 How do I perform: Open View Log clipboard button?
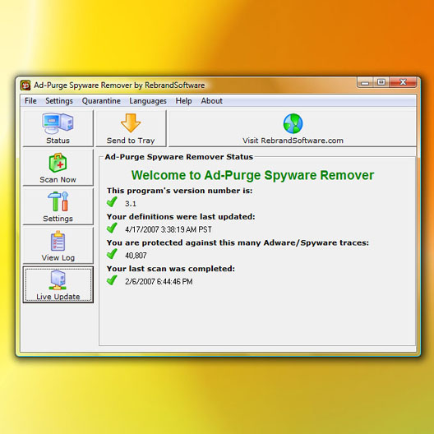(58, 246)
